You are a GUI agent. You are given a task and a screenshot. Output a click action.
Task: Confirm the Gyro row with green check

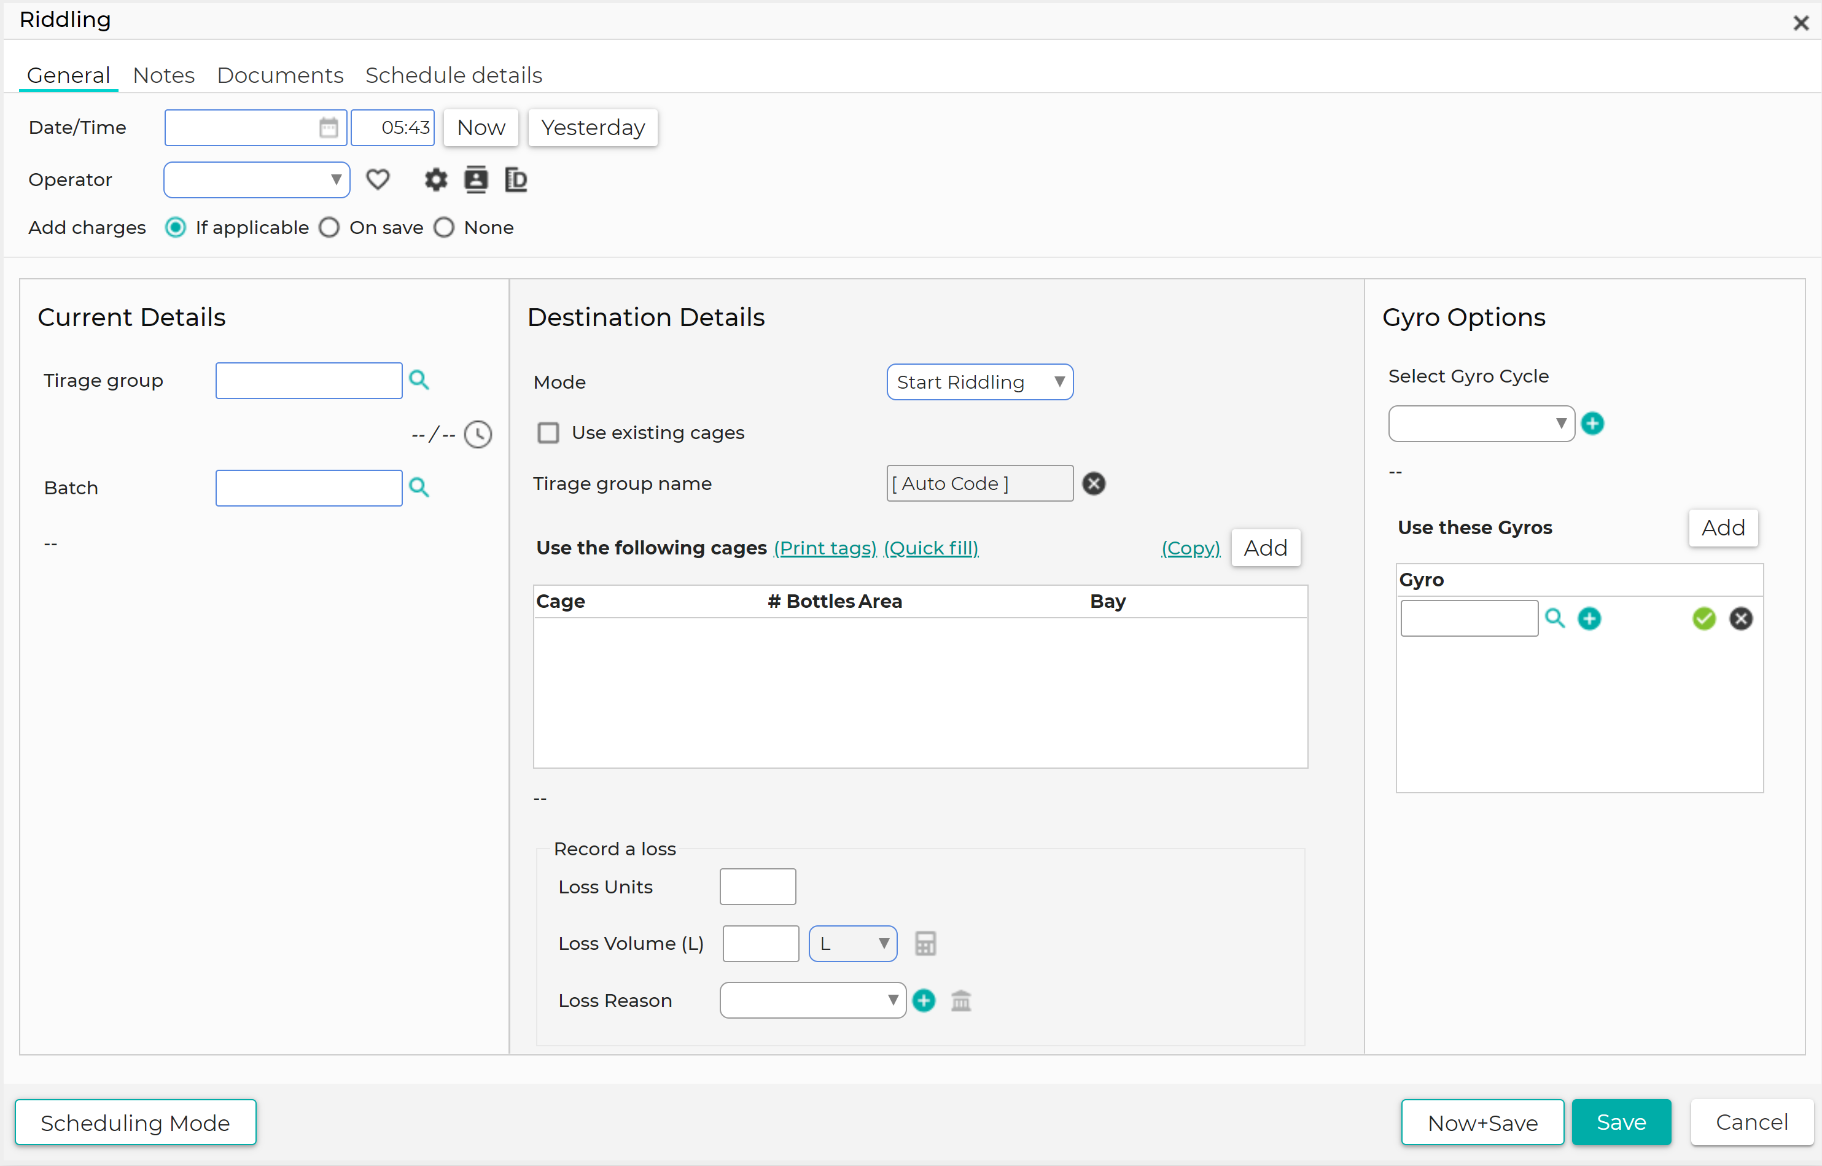pyautogui.click(x=1704, y=618)
